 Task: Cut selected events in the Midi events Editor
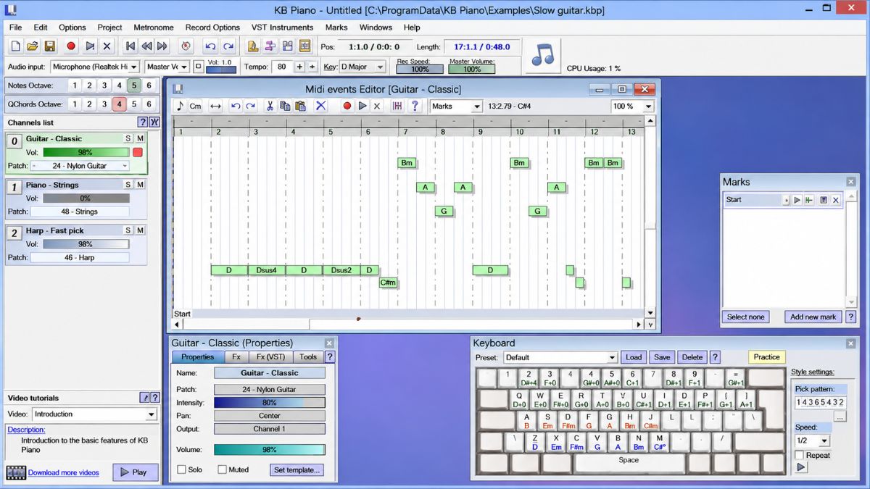coord(270,106)
